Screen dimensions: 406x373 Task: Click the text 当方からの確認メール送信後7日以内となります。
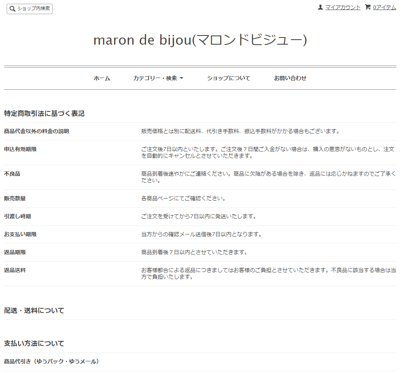coord(202,234)
